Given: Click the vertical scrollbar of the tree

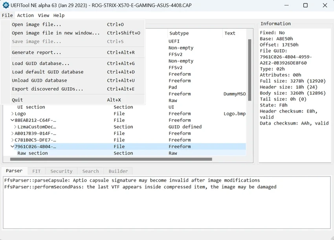Looking at the screenshot, I should (250, 70).
